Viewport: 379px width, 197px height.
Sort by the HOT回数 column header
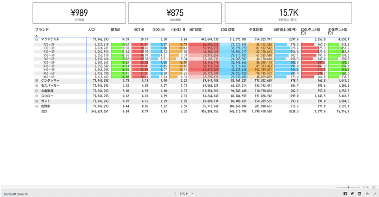[195, 29]
